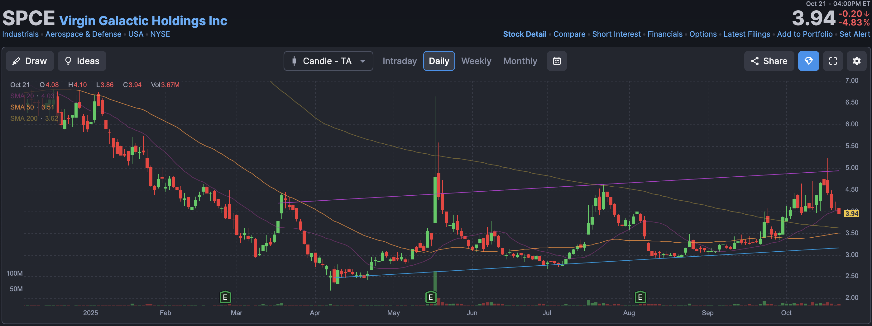Image resolution: width=872 pixels, height=326 pixels.
Task: Click the February earnings E marker
Action: (225, 297)
